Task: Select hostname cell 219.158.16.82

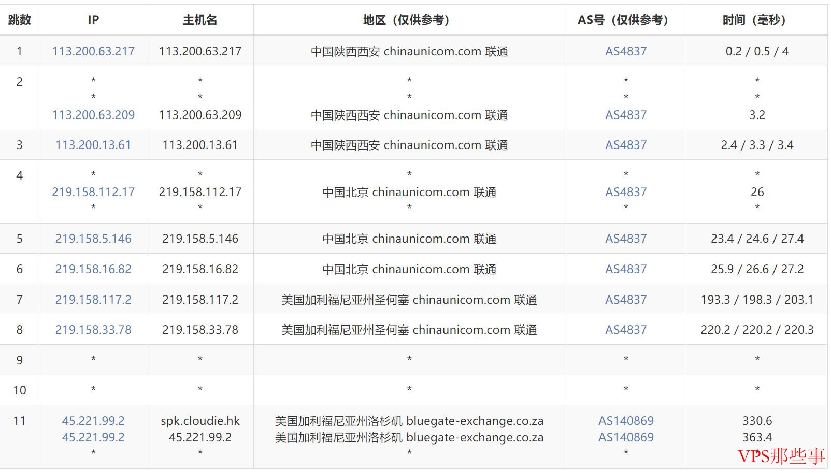Action: (x=200, y=269)
